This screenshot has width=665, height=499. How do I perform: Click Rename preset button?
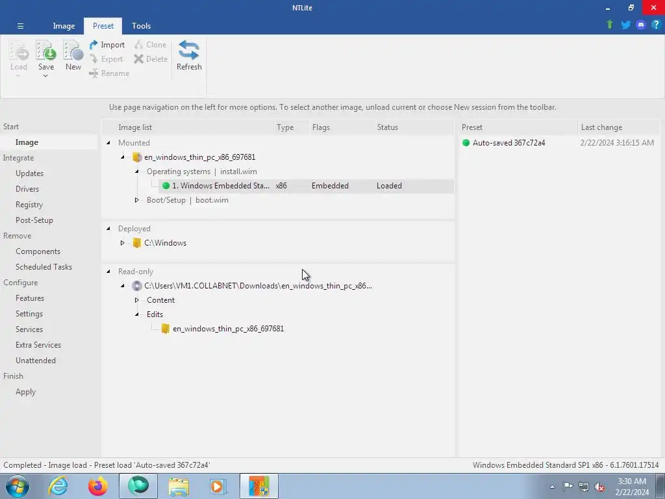tap(109, 73)
